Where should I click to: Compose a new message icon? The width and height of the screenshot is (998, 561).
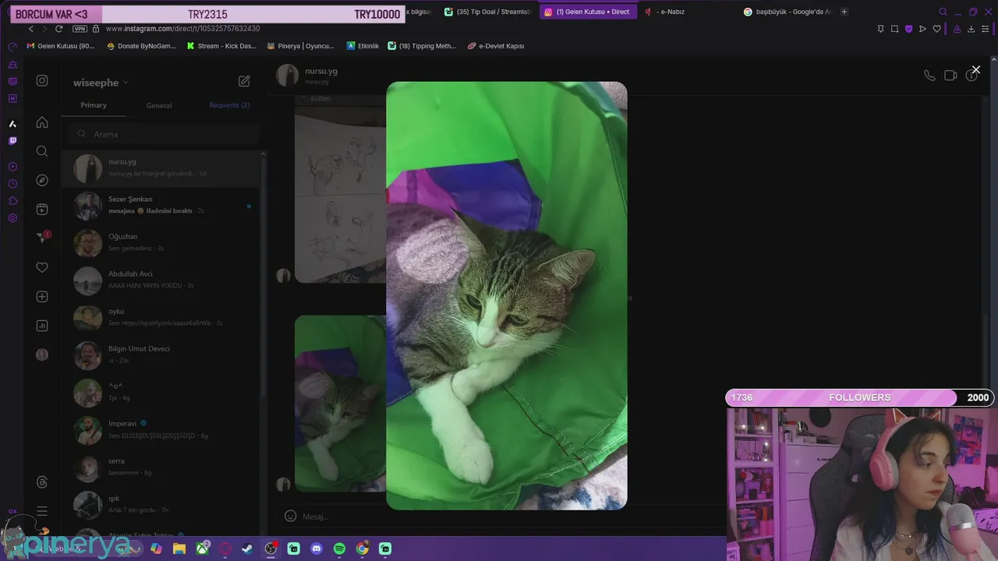pos(244,81)
